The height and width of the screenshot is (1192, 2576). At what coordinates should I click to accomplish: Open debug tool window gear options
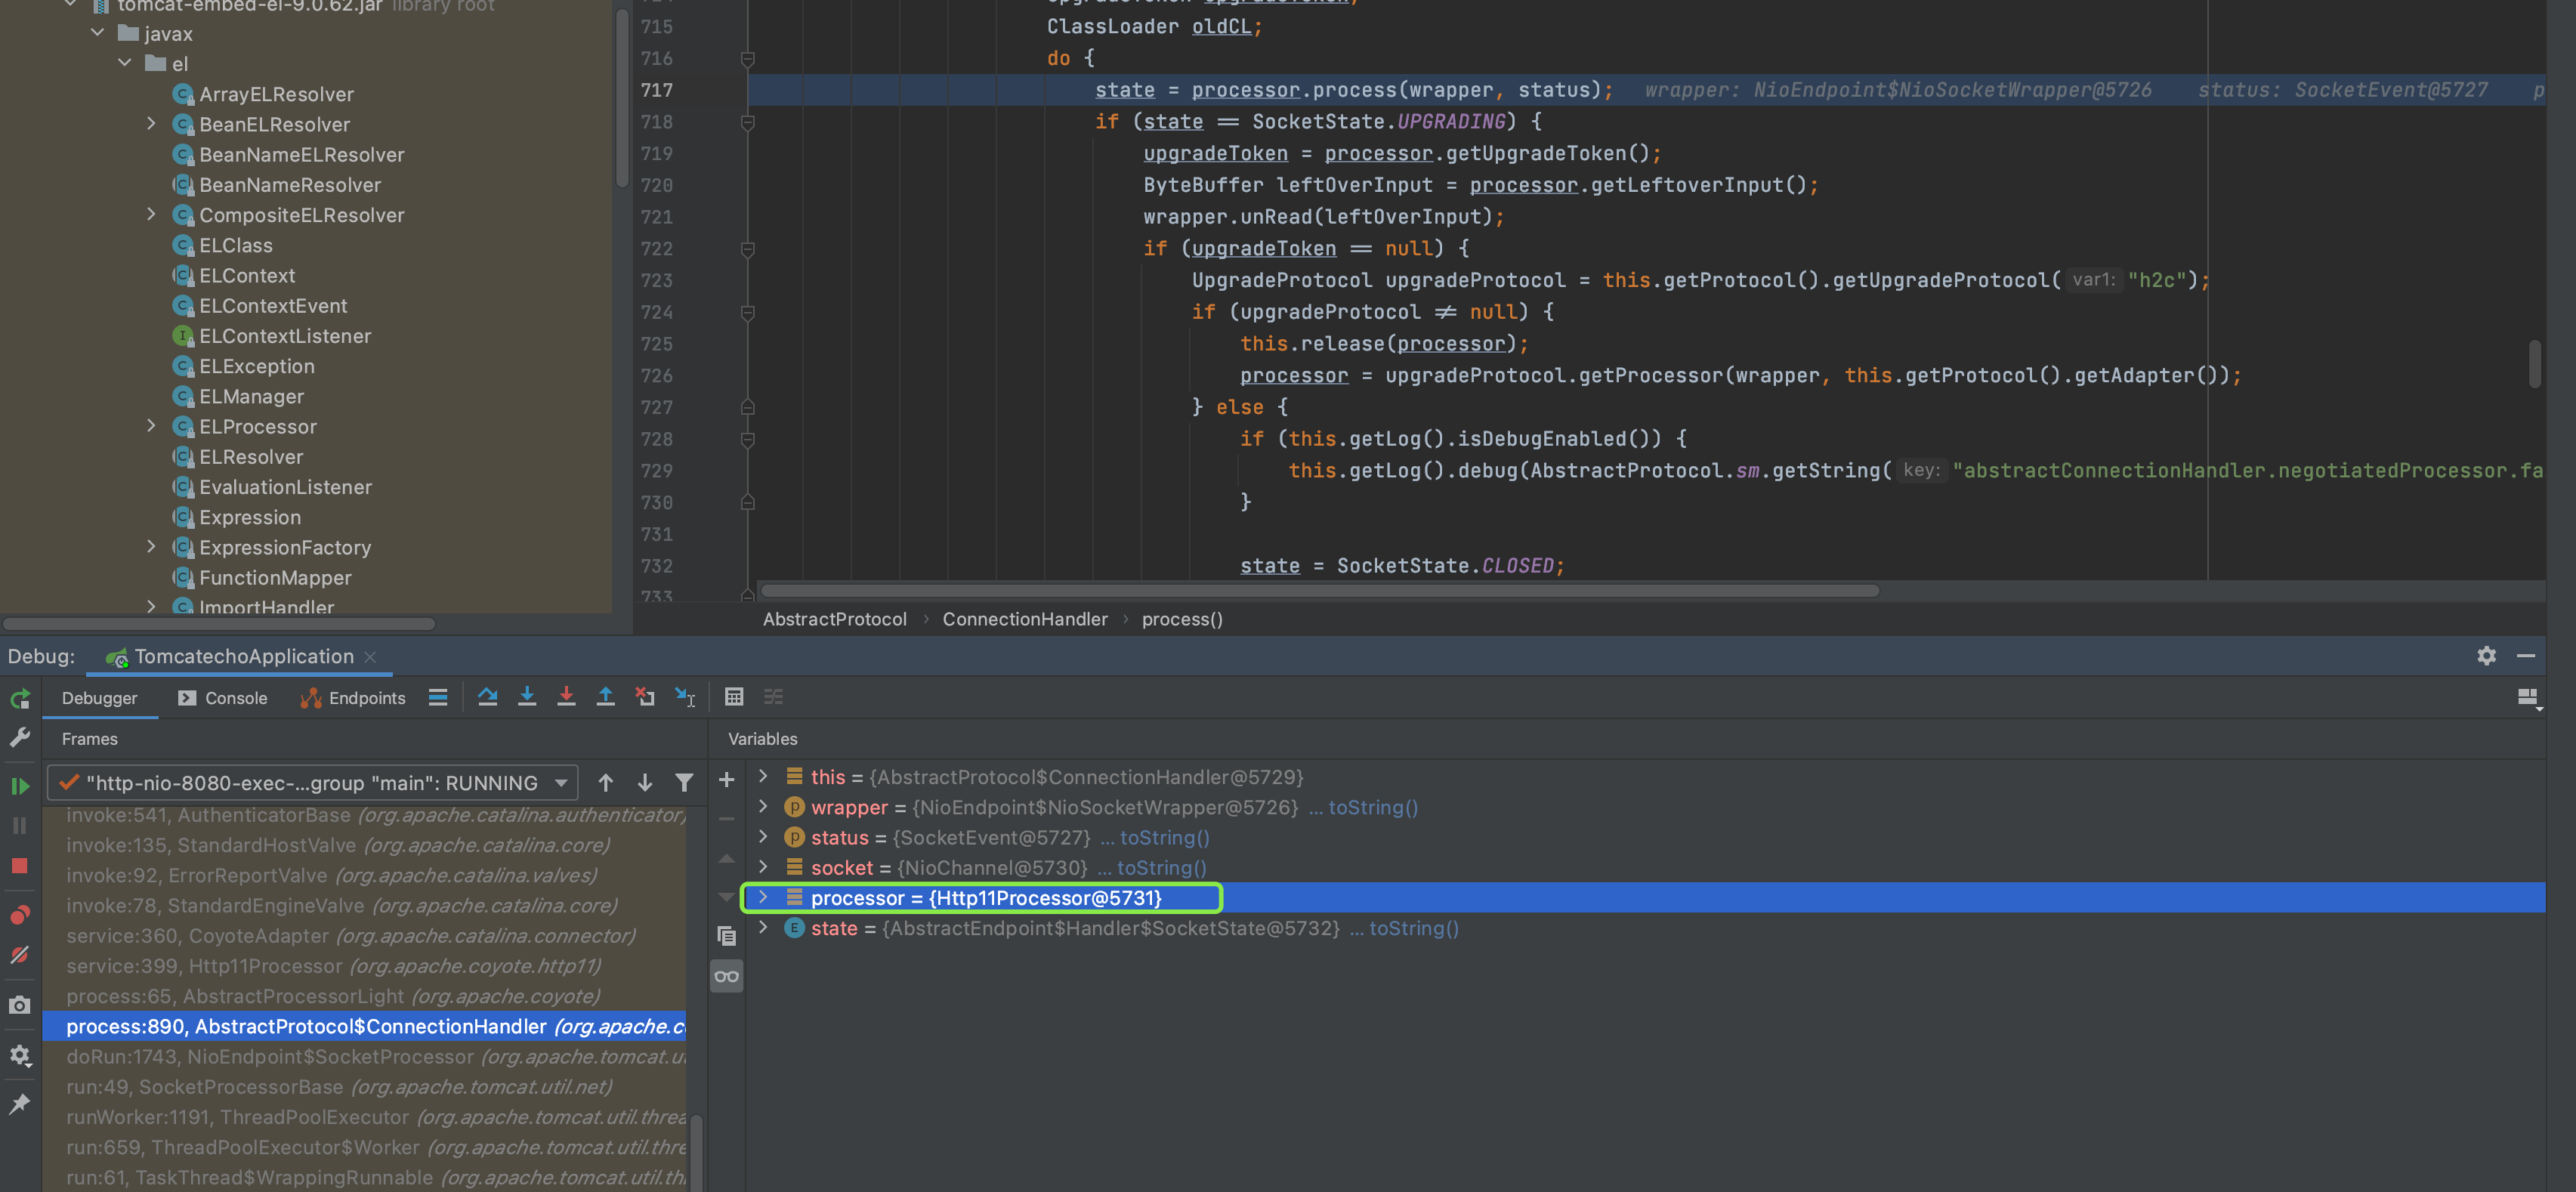pyautogui.click(x=2486, y=656)
